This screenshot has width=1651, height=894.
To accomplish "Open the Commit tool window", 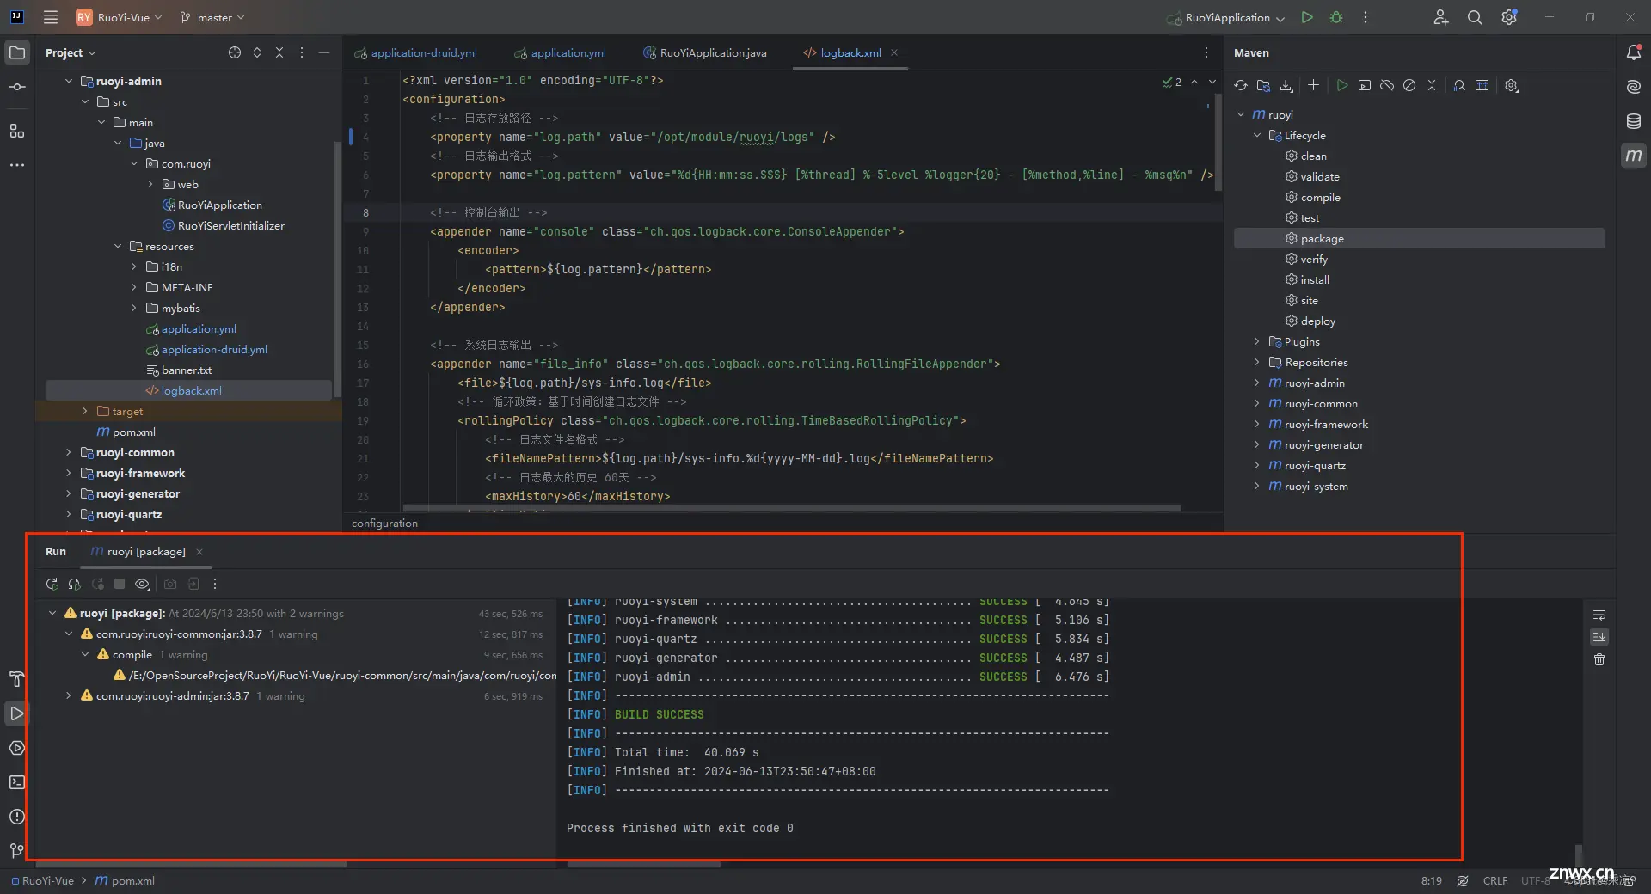I will (x=17, y=87).
